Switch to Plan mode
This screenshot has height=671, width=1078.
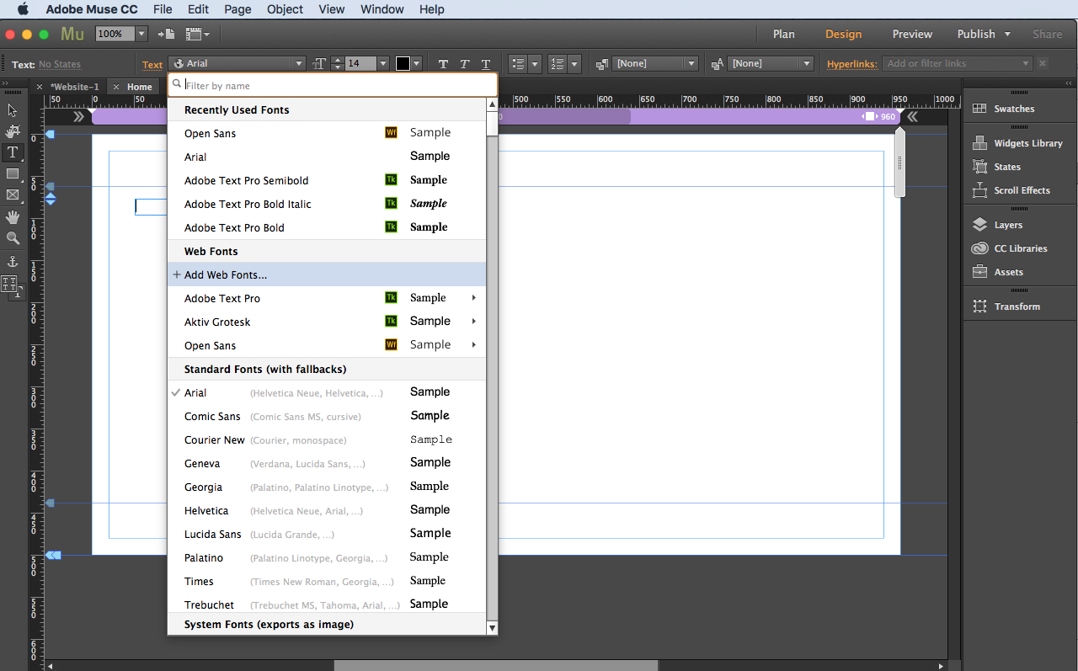[784, 35]
